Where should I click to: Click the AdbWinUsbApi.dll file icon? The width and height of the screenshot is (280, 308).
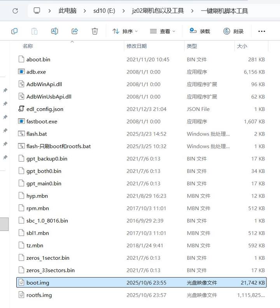[x=21, y=96]
